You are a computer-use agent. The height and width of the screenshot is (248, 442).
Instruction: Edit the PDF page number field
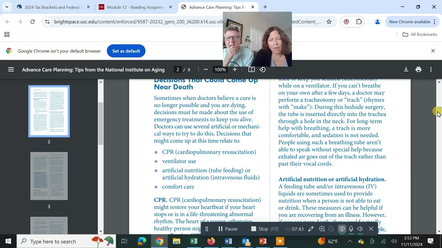point(178,70)
